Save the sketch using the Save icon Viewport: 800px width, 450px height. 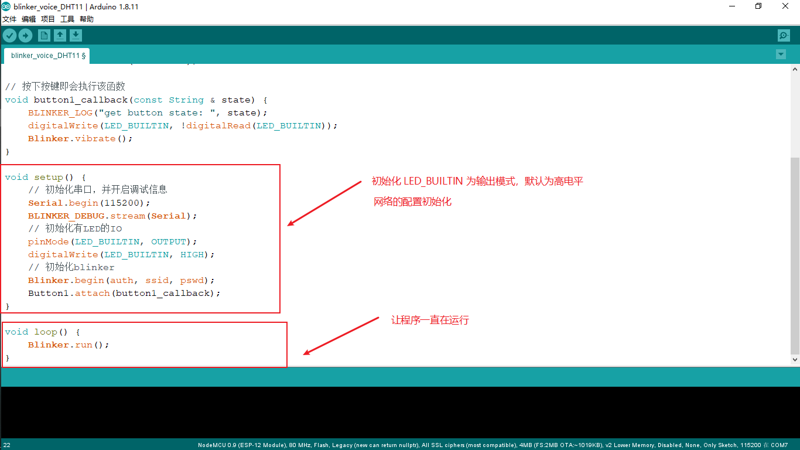76,35
